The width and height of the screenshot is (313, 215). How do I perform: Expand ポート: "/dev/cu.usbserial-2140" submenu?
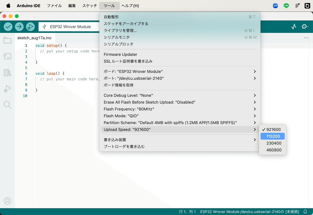click(x=180, y=78)
